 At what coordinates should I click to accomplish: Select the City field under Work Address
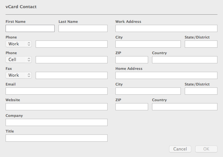148,44
